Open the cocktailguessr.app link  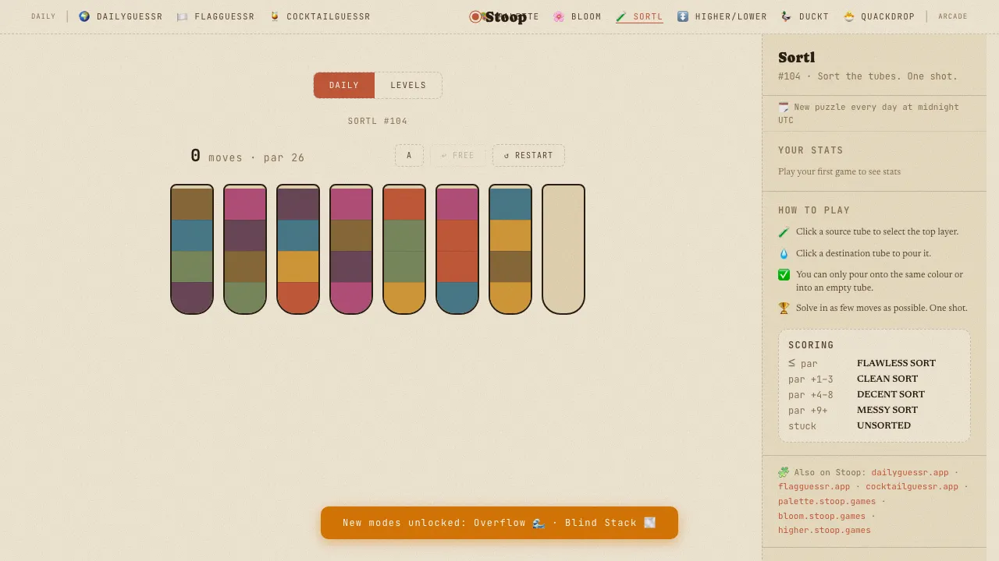(x=912, y=486)
